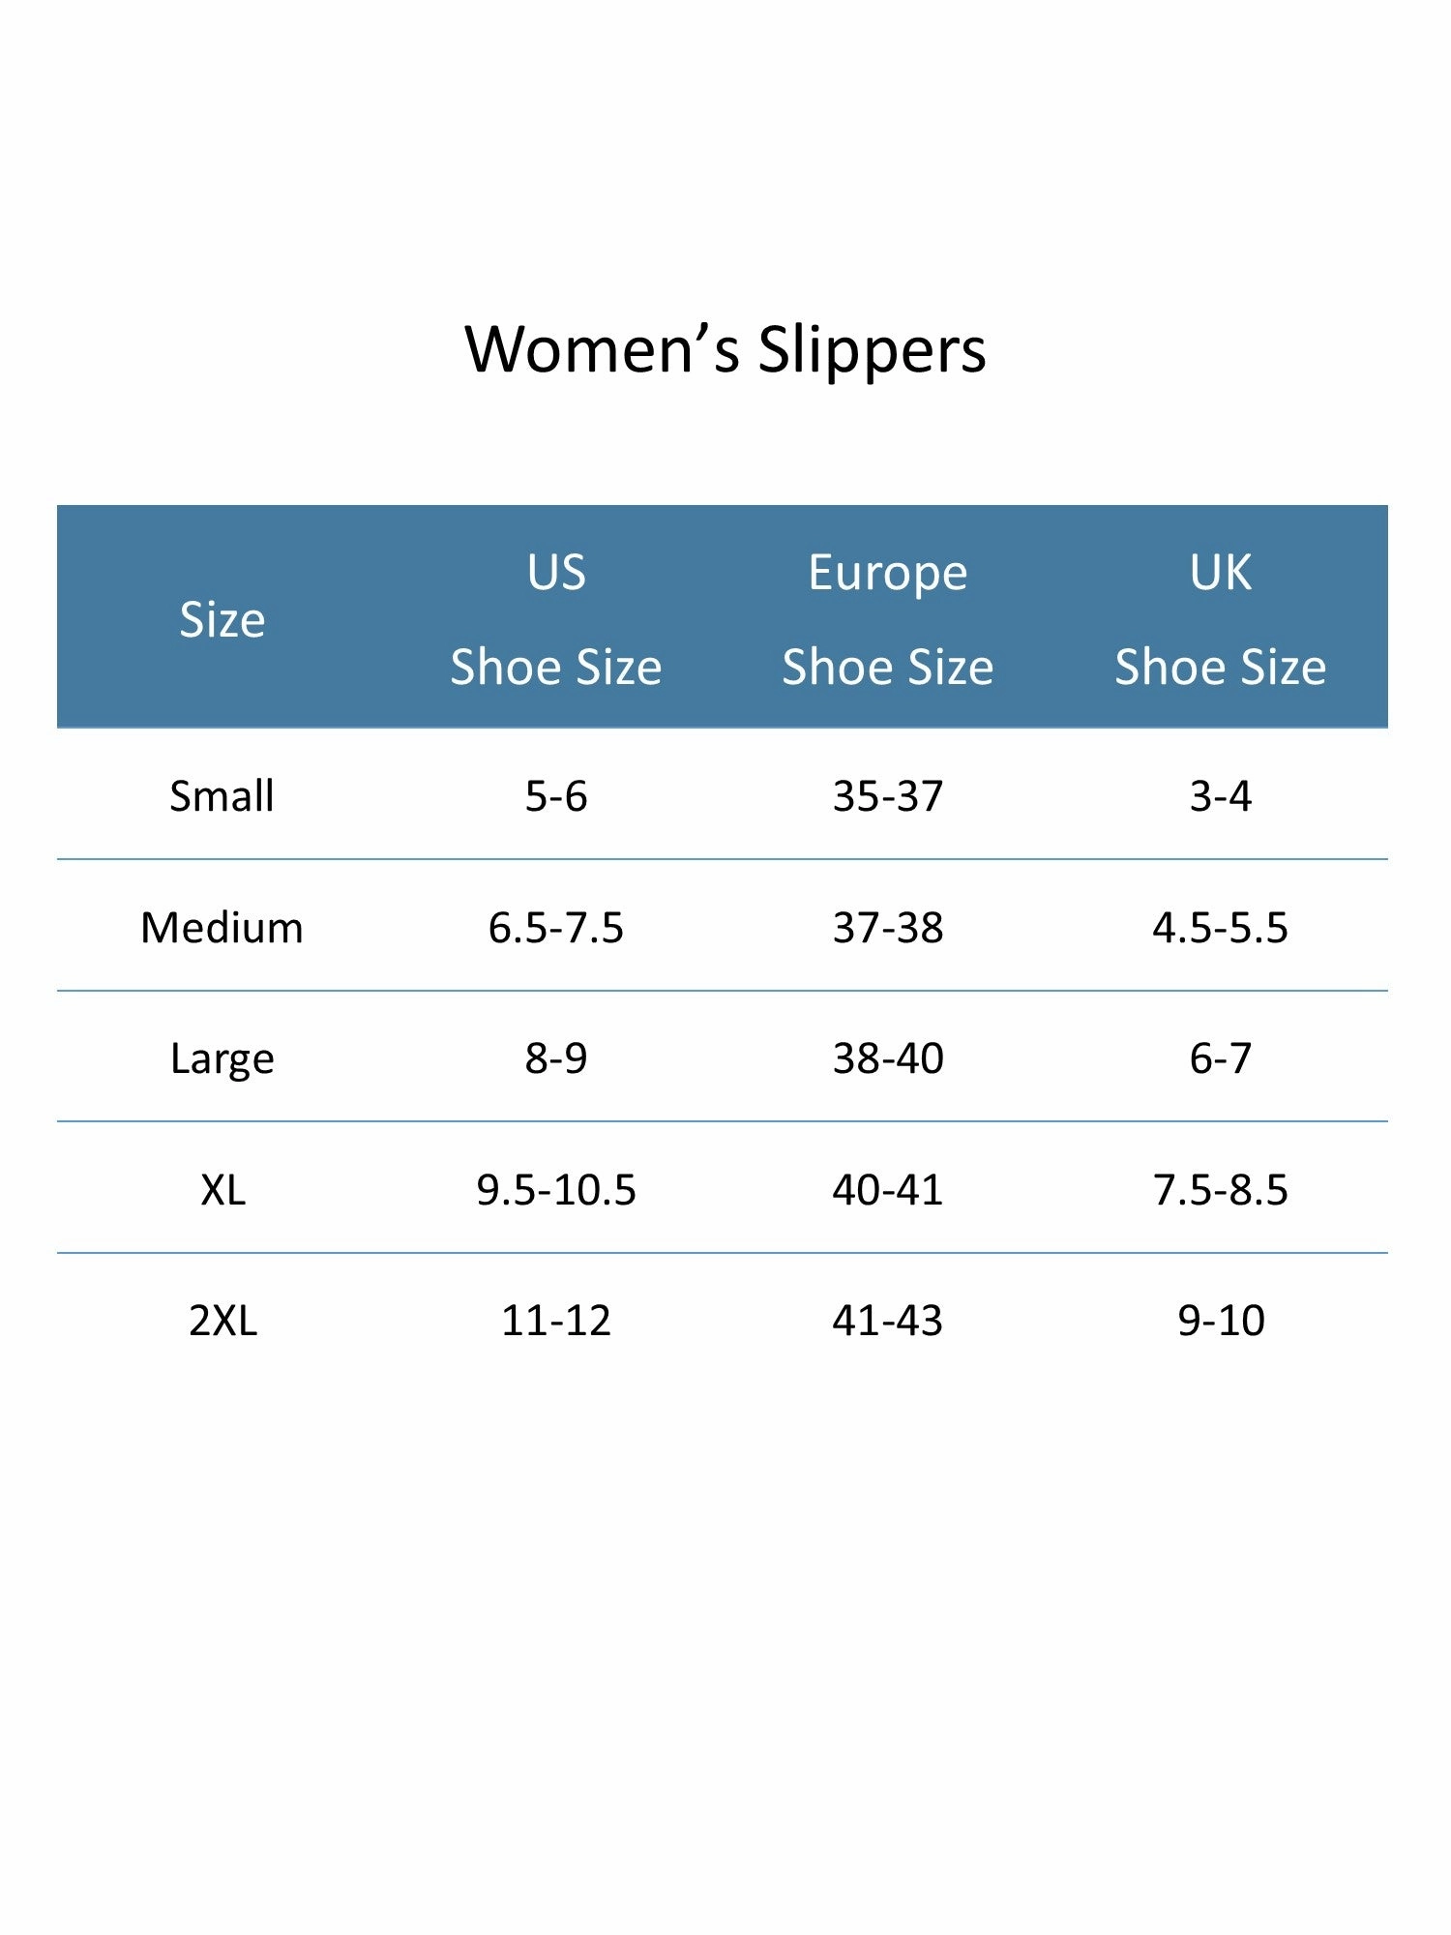
Task: Click the Europe 38-40 cell
Action: (x=888, y=1058)
